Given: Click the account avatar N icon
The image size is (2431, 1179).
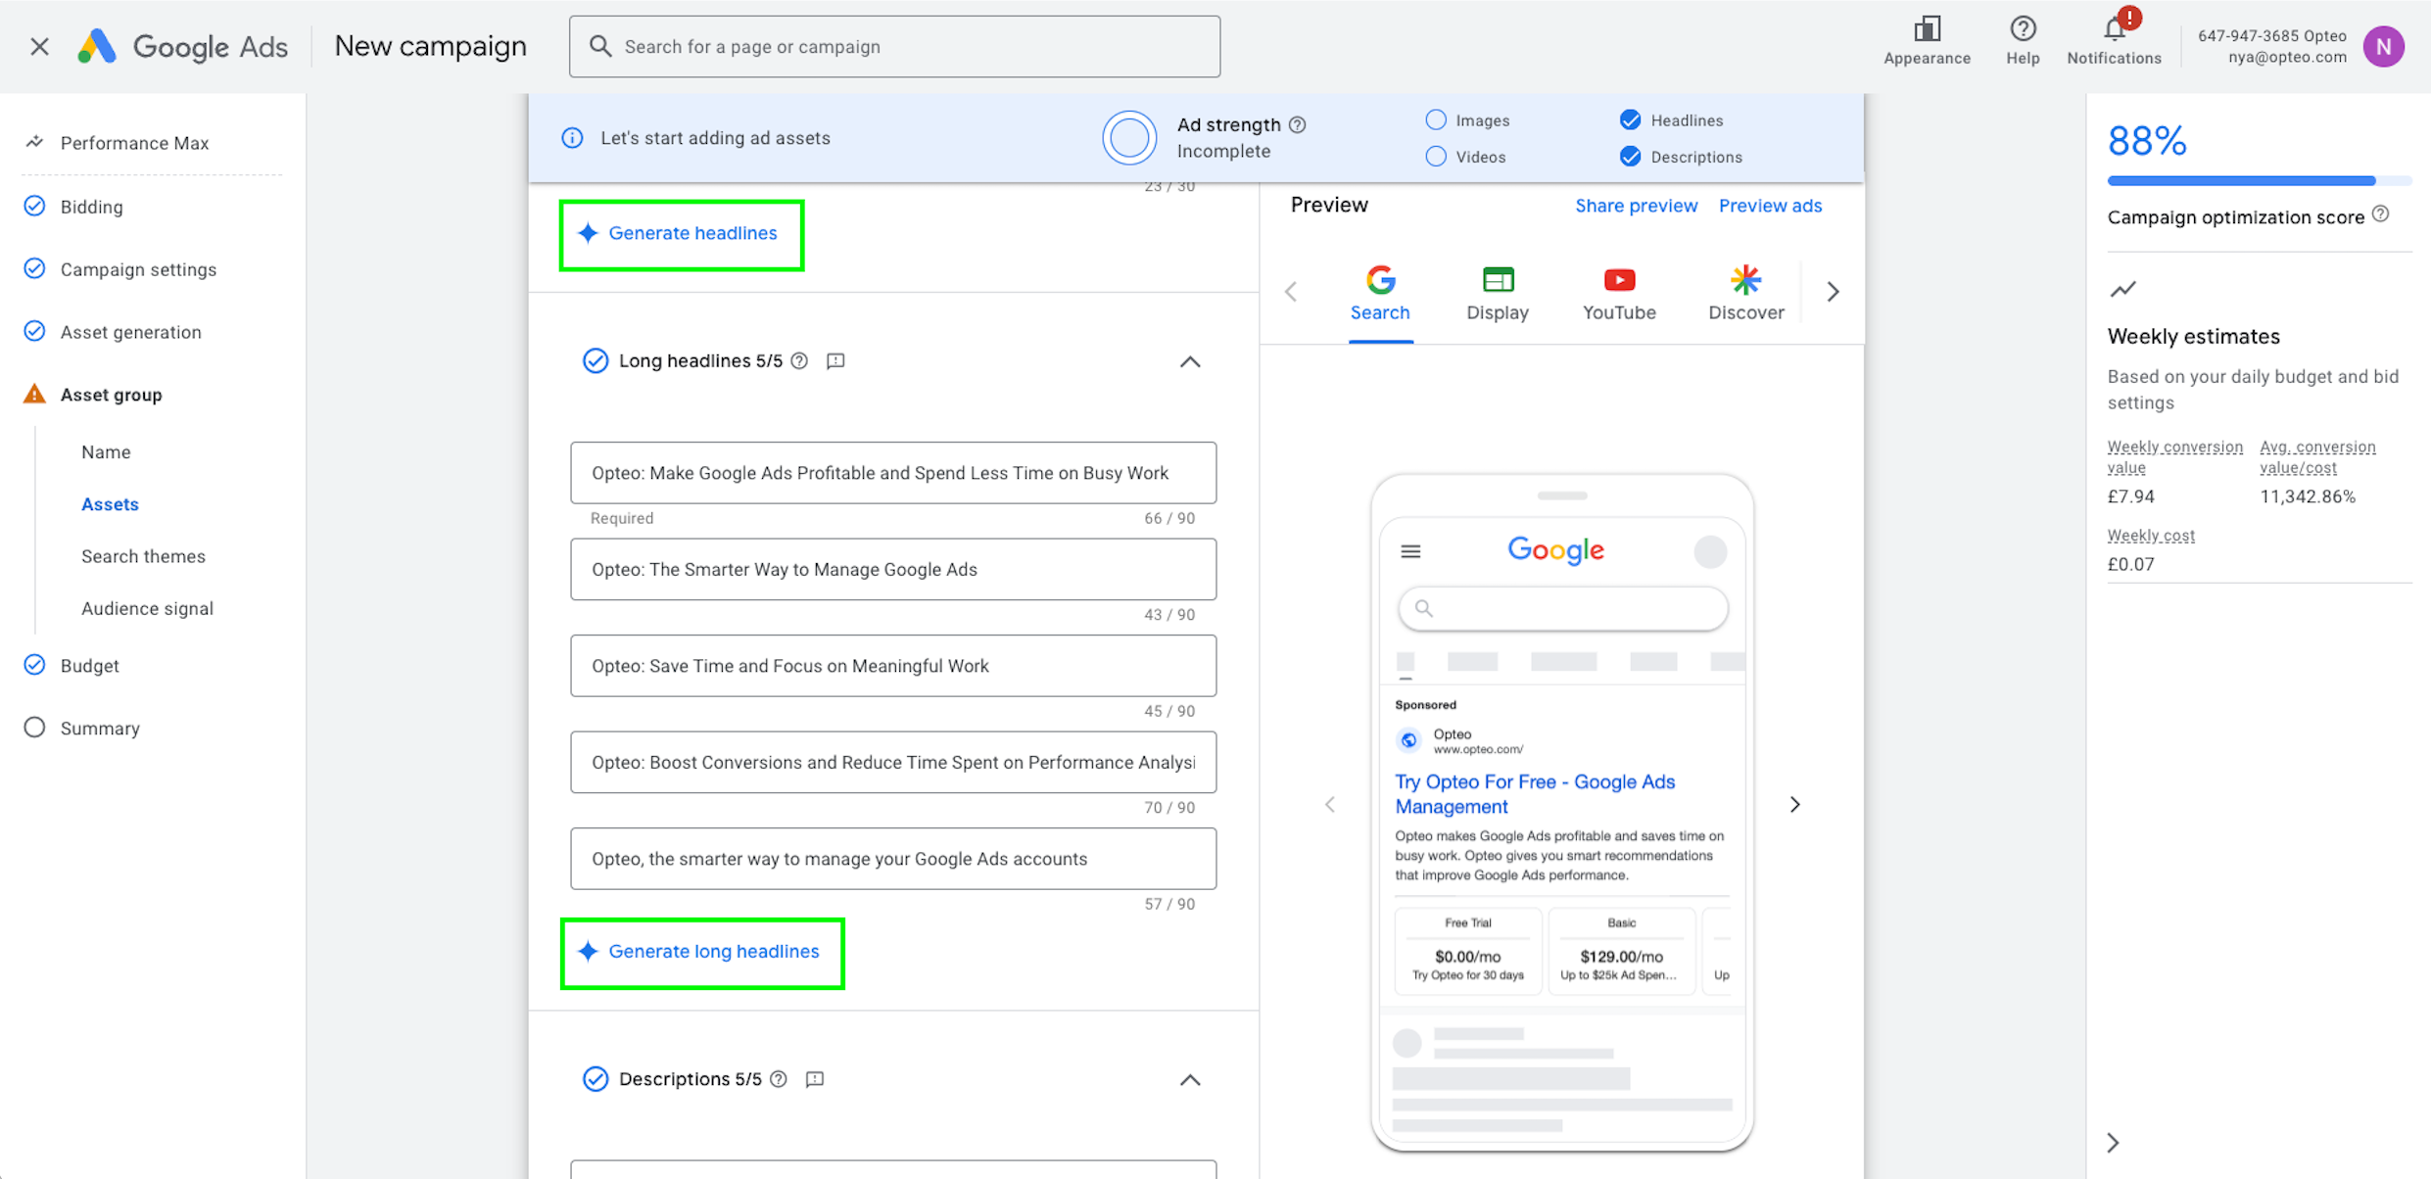Looking at the screenshot, I should coord(2382,46).
